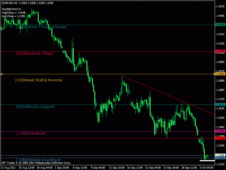Click the 1.3550 price axis label
The height and width of the screenshot is (170, 226).
click(x=221, y=118)
